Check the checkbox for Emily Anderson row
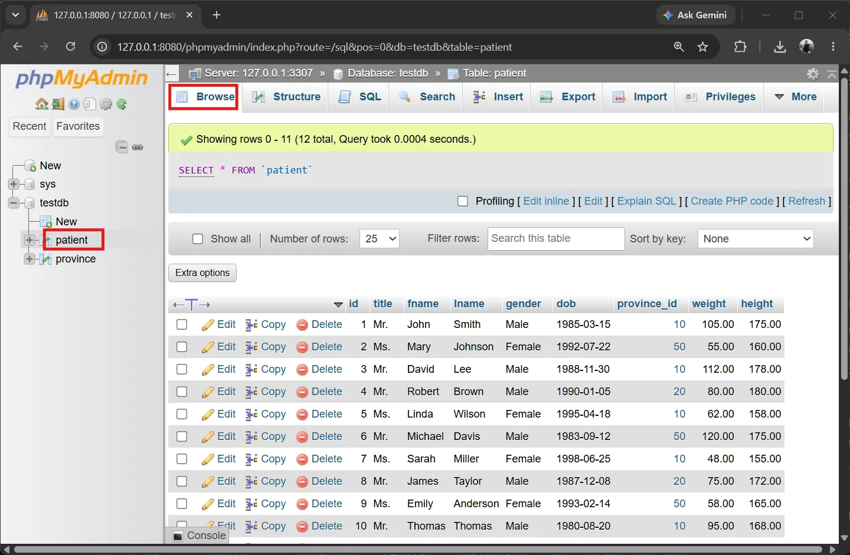 [182, 504]
